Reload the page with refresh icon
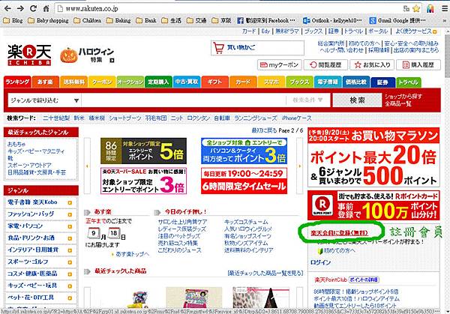 [33, 8]
